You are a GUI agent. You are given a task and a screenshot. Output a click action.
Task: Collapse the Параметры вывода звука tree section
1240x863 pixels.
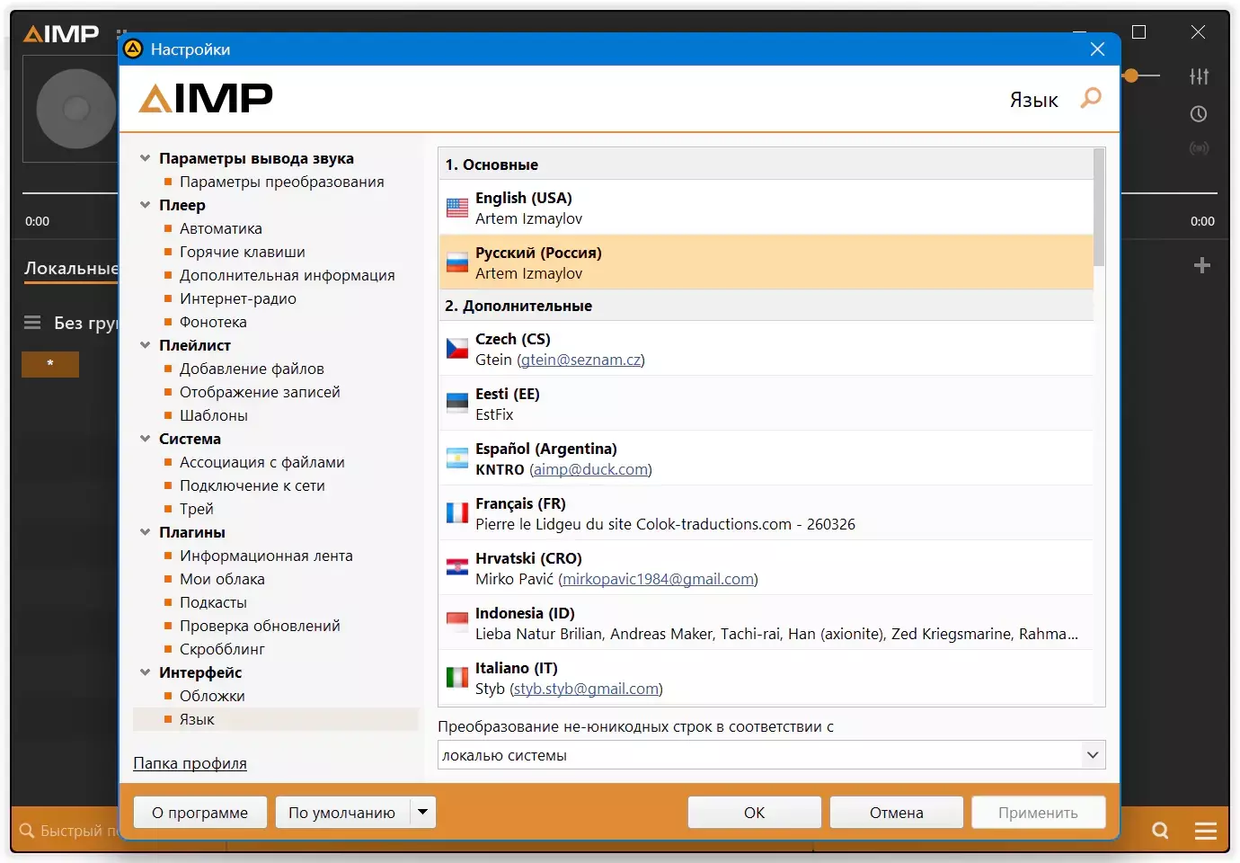click(146, 158)
